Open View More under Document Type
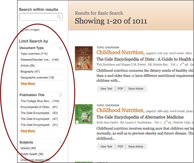This screenshot has width=194, height=163. pyautogui.click(x=28, y=83)
